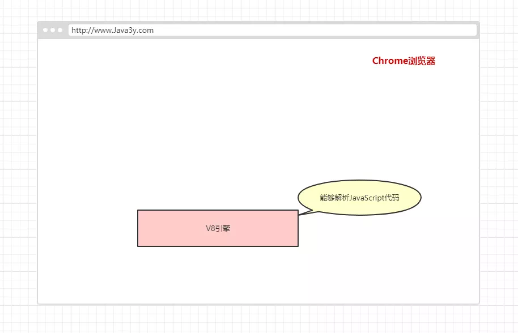
Task: Select the pink V8引擎 rectangle
Action: [218, 228]
